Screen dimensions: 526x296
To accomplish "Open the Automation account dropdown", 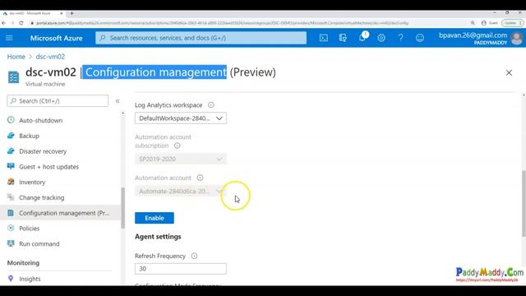I will (x=181, y=192).
